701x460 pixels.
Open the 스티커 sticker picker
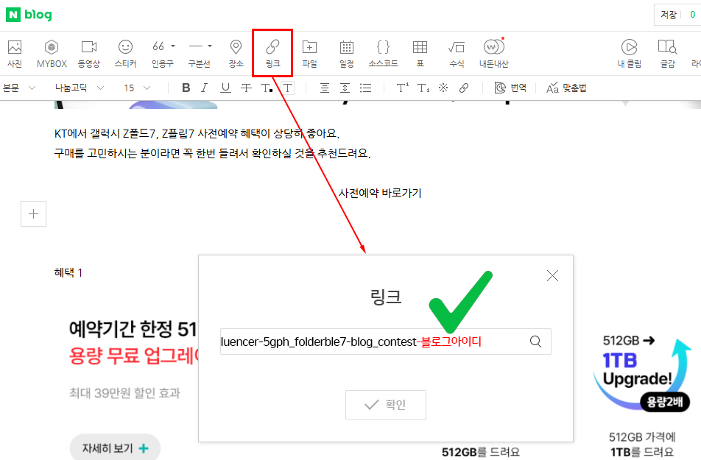pos(126,53)
